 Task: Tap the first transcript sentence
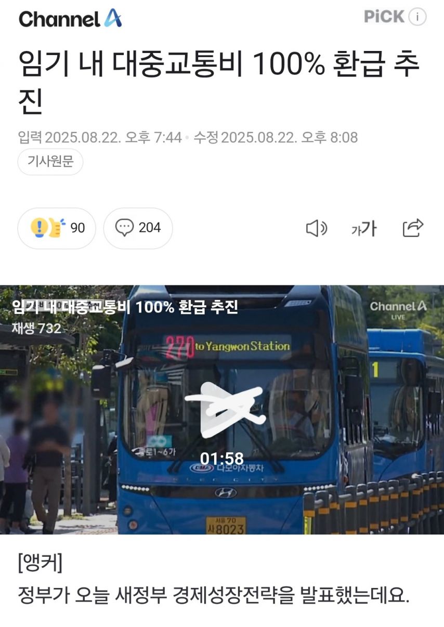coord(214,595)
